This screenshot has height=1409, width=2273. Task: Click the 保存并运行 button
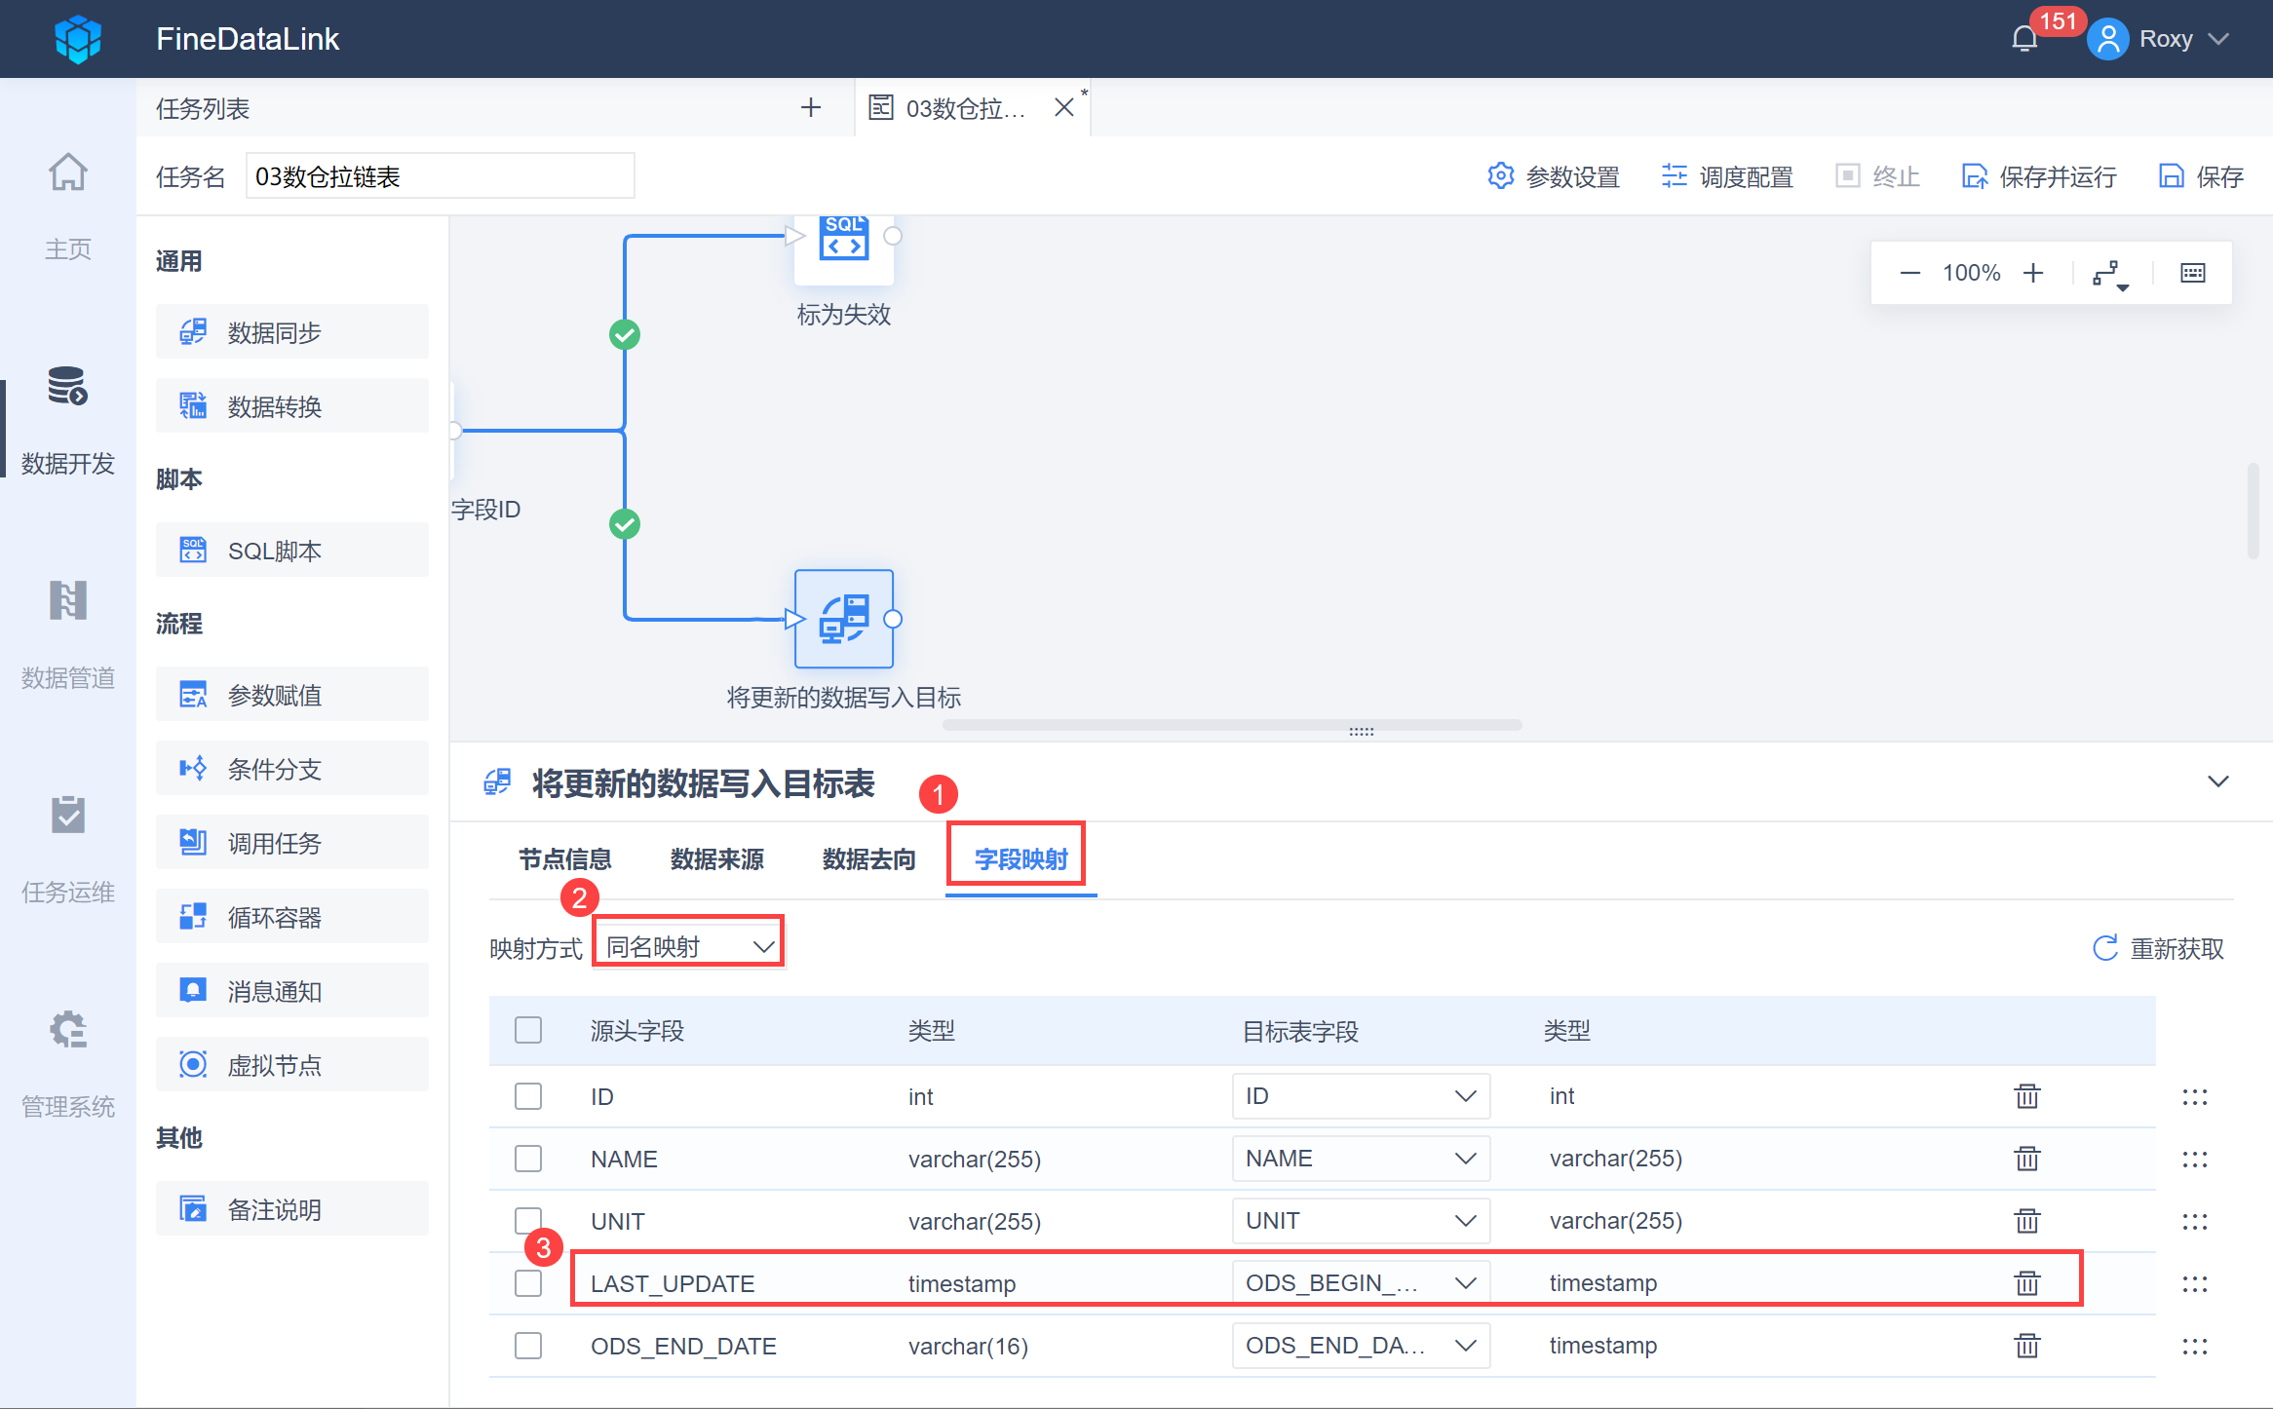(2039, 176)
